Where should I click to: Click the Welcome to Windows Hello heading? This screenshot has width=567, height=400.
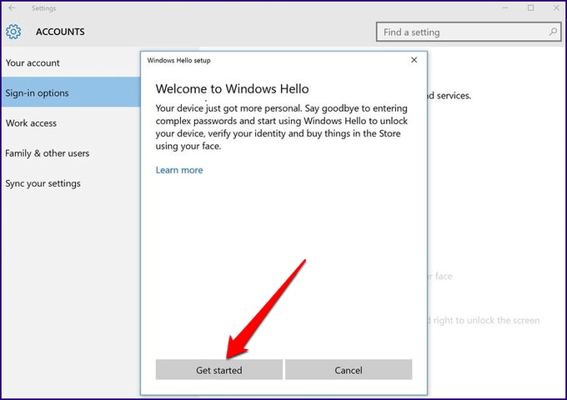(233, 89)
